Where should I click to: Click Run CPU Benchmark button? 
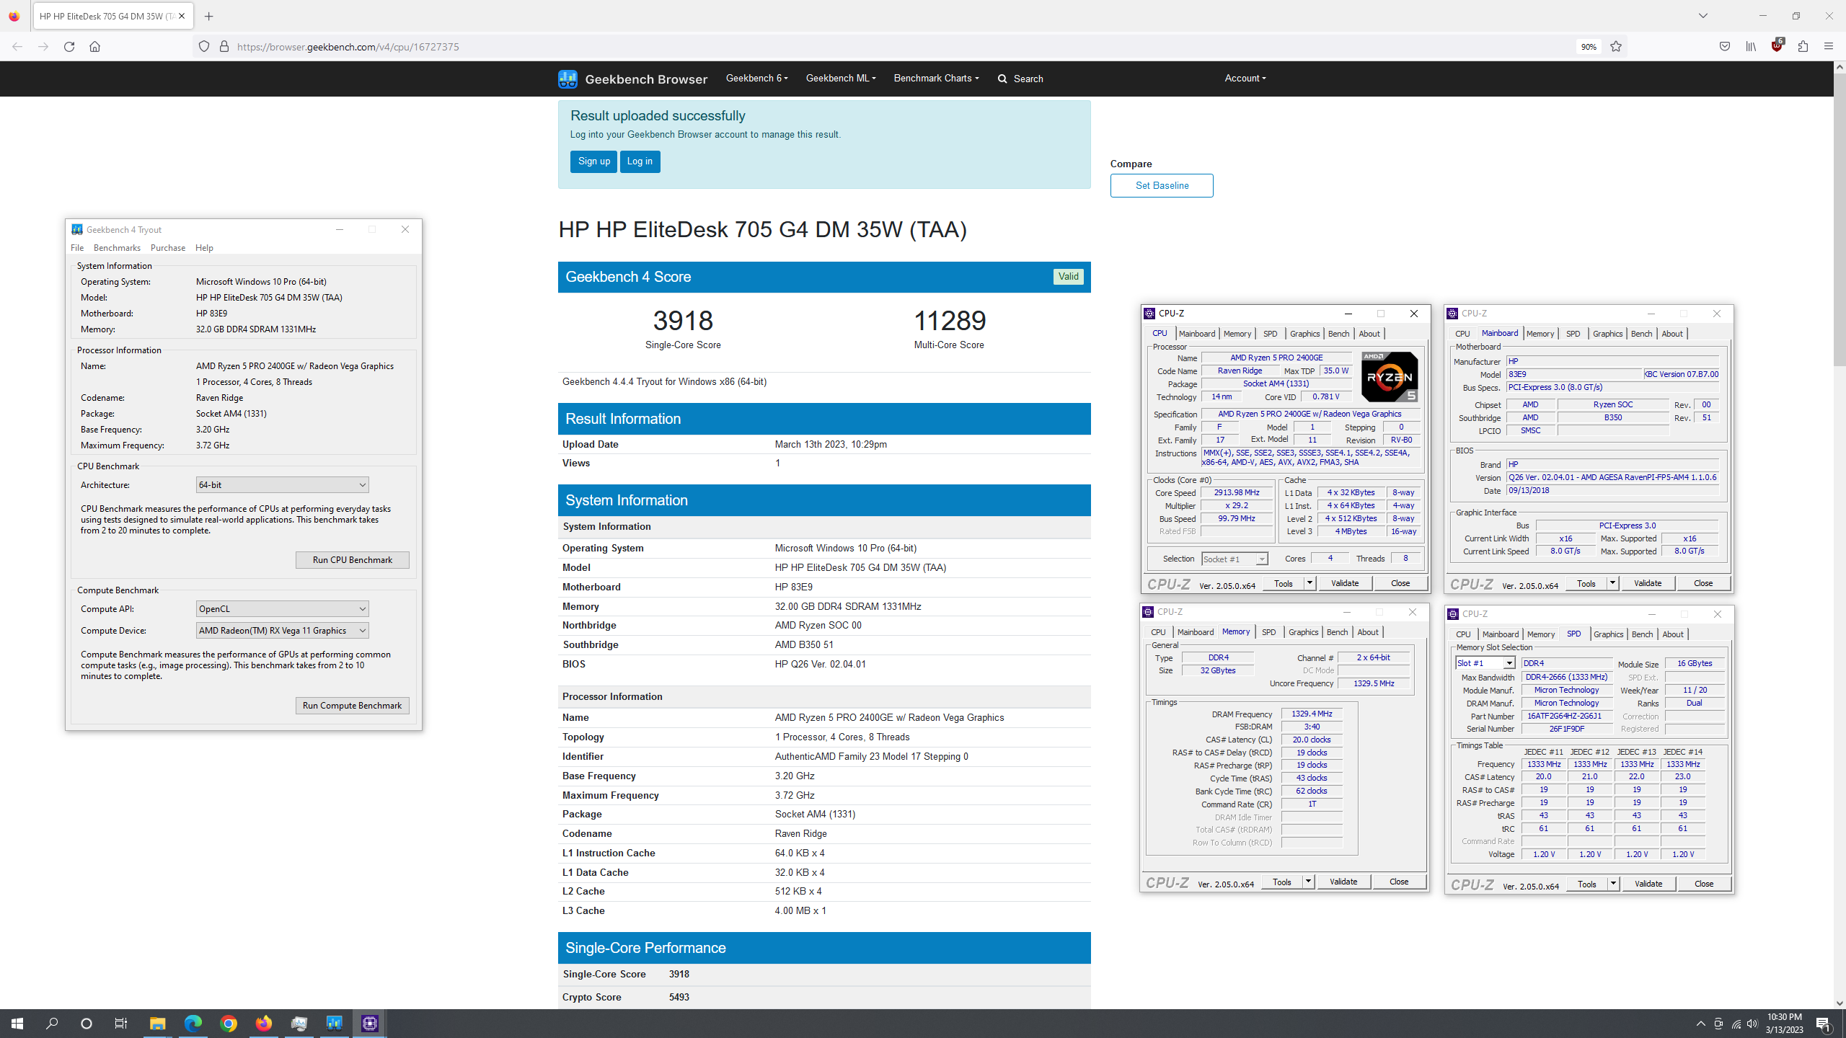point(353,560)
